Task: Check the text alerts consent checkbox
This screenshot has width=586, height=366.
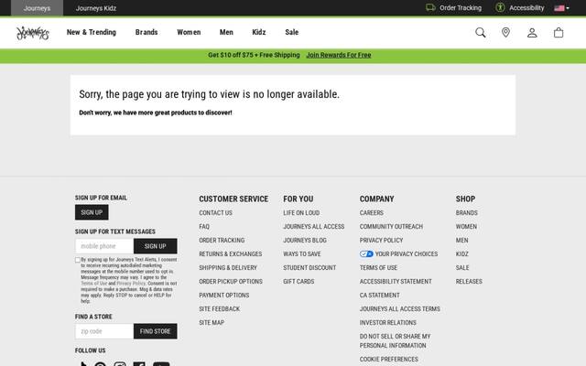Action: pos(78,260)
